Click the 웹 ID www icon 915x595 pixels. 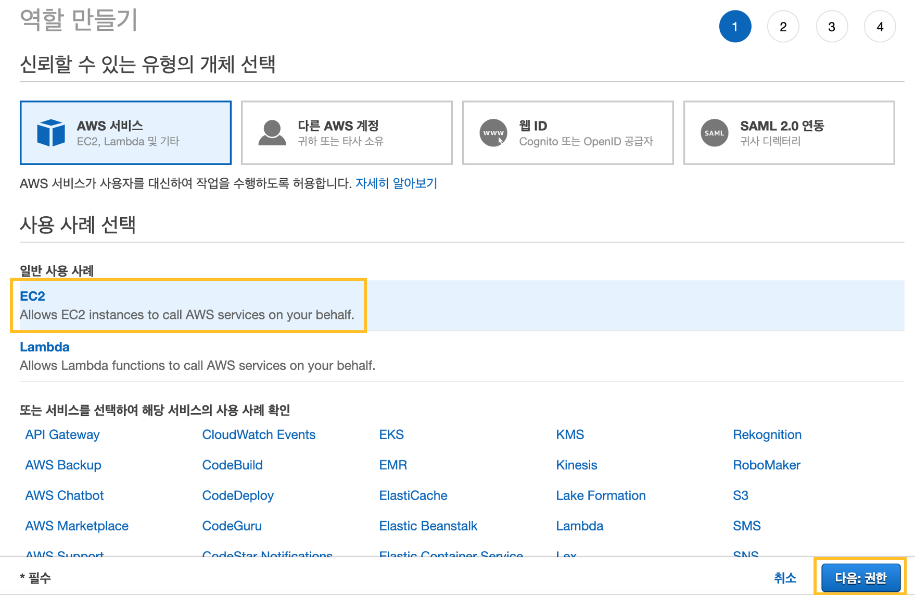pyautogui.click(x=493, y=133)
